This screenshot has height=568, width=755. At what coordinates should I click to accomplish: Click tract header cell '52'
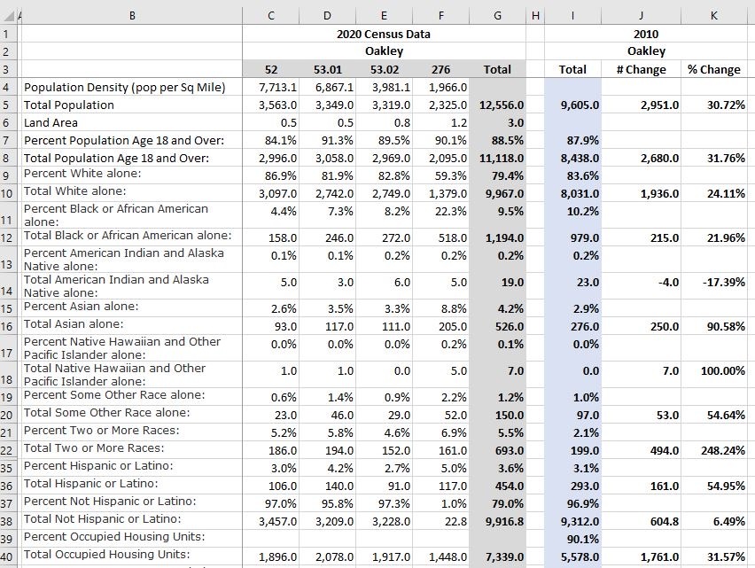tap(270, 69)
